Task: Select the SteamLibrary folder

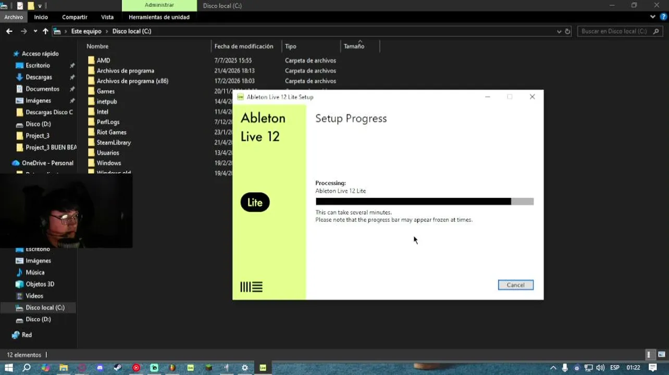Action: pyautogui.click(x=114, y=143)
